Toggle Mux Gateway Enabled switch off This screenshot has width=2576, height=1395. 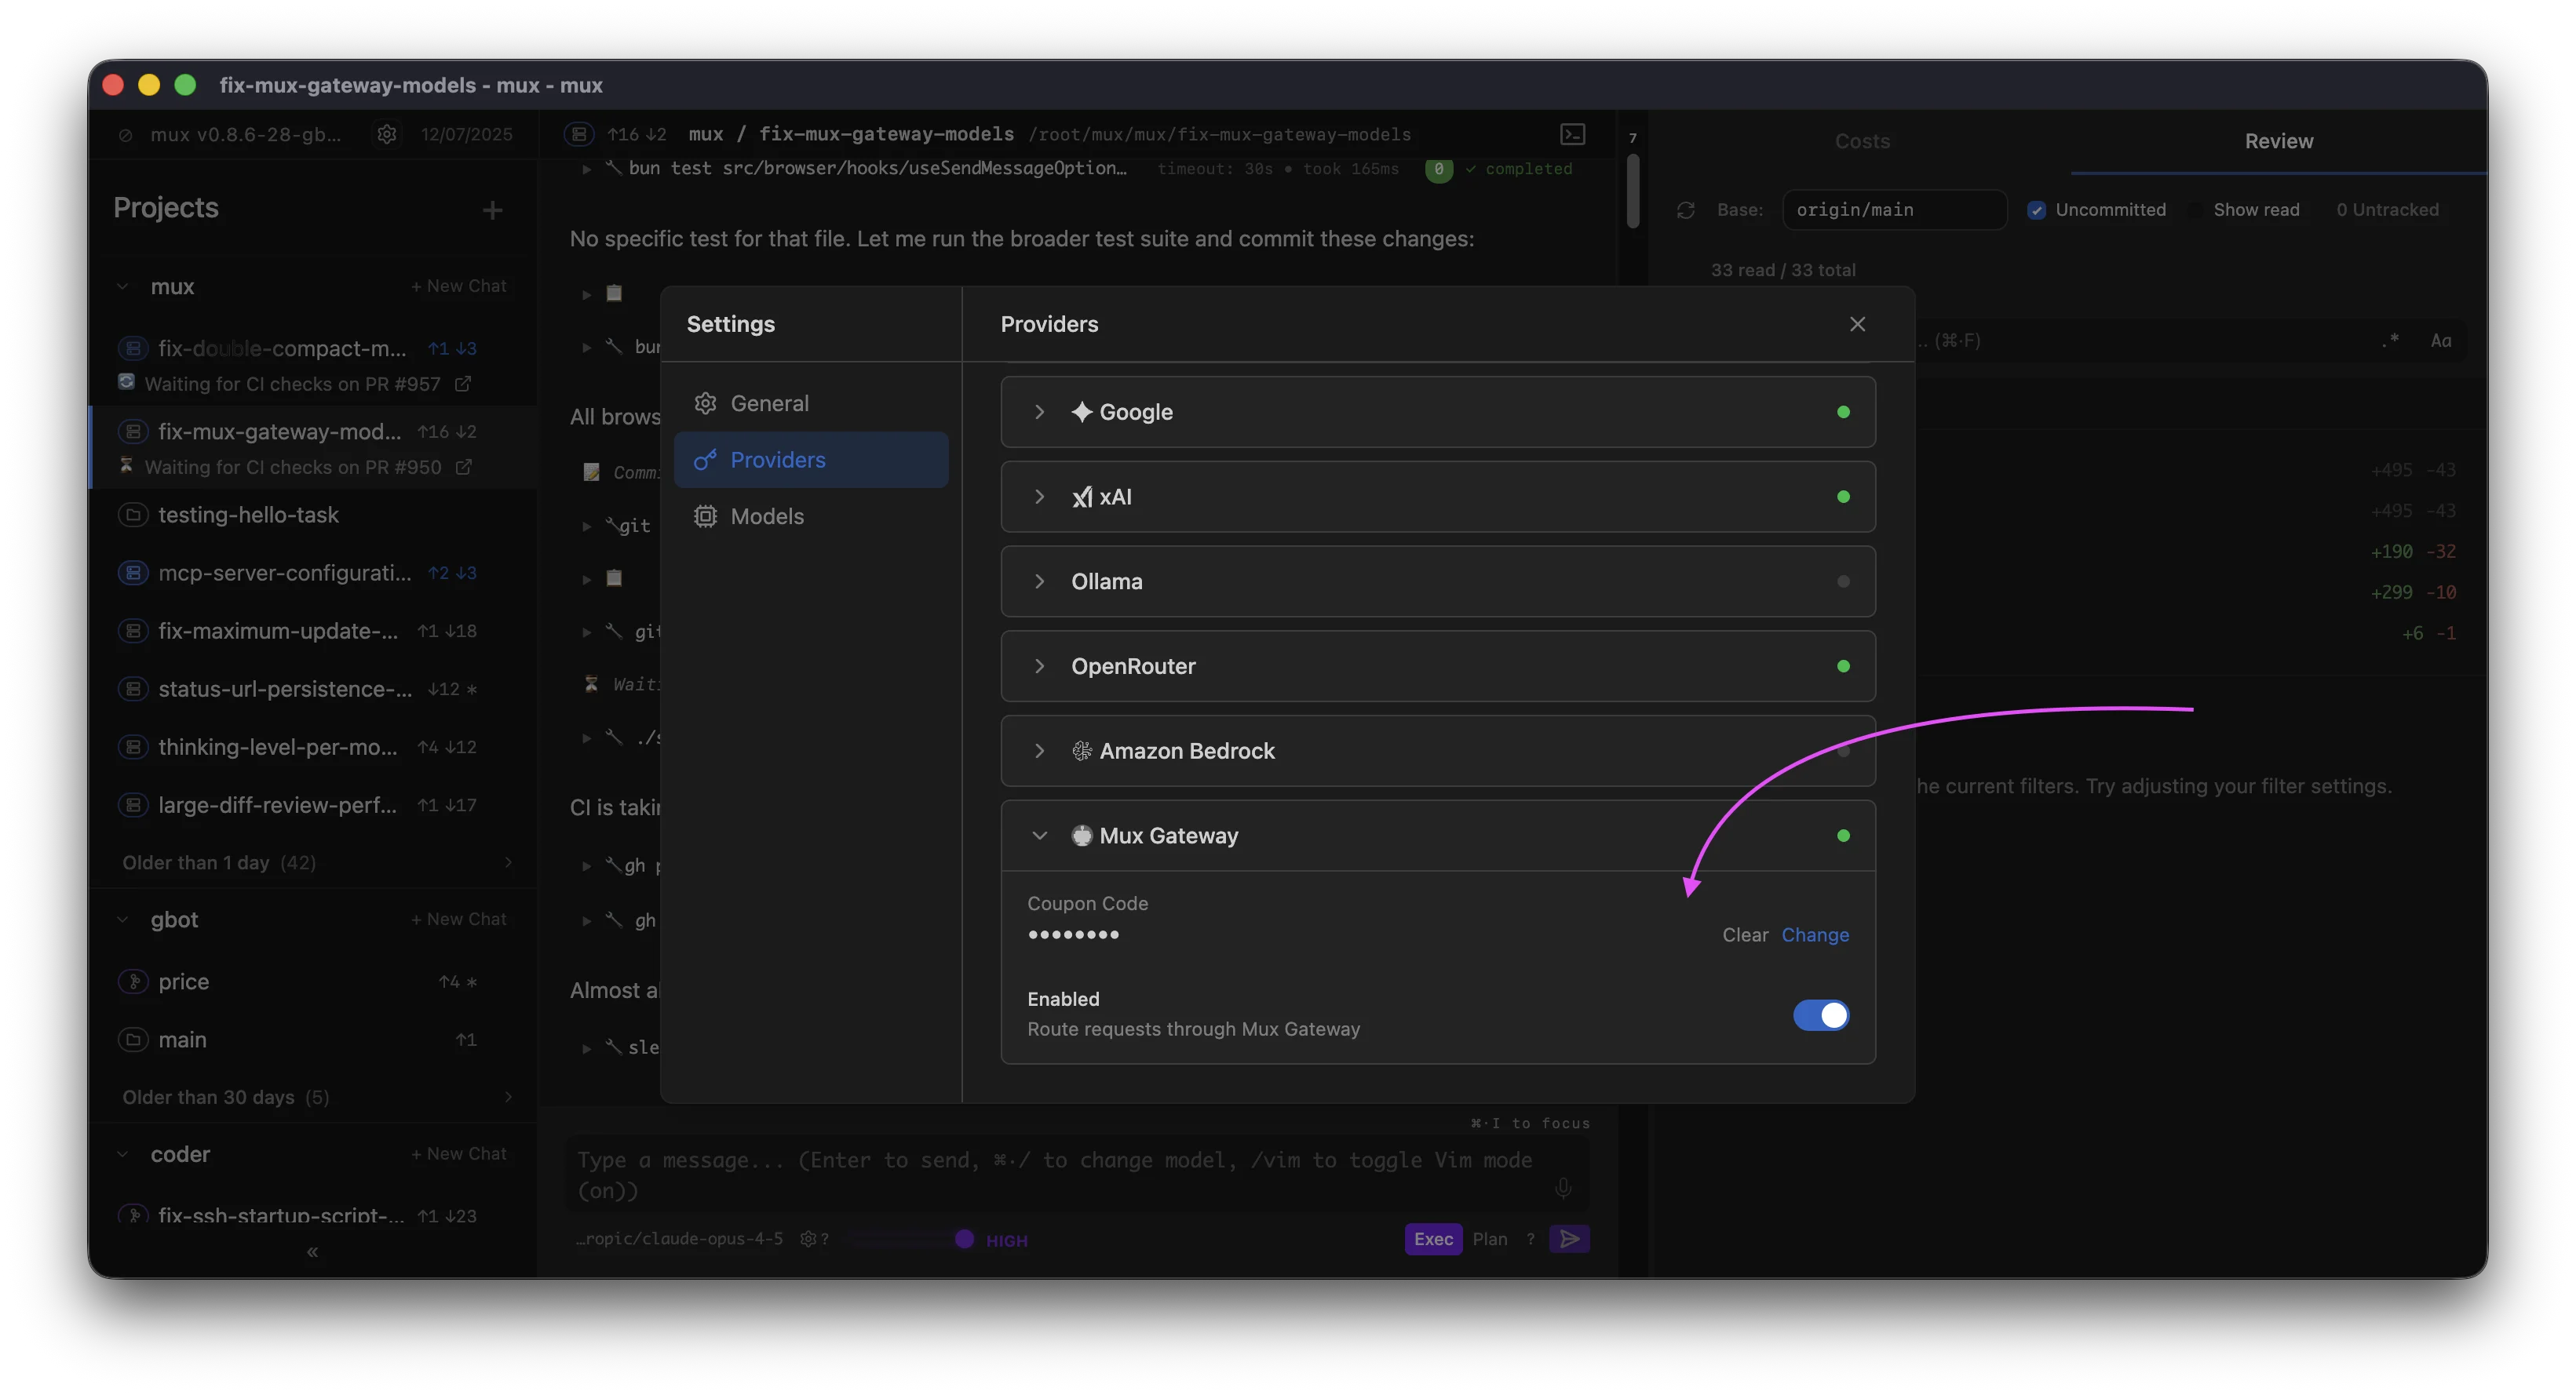click(x=1820, y=1015)
